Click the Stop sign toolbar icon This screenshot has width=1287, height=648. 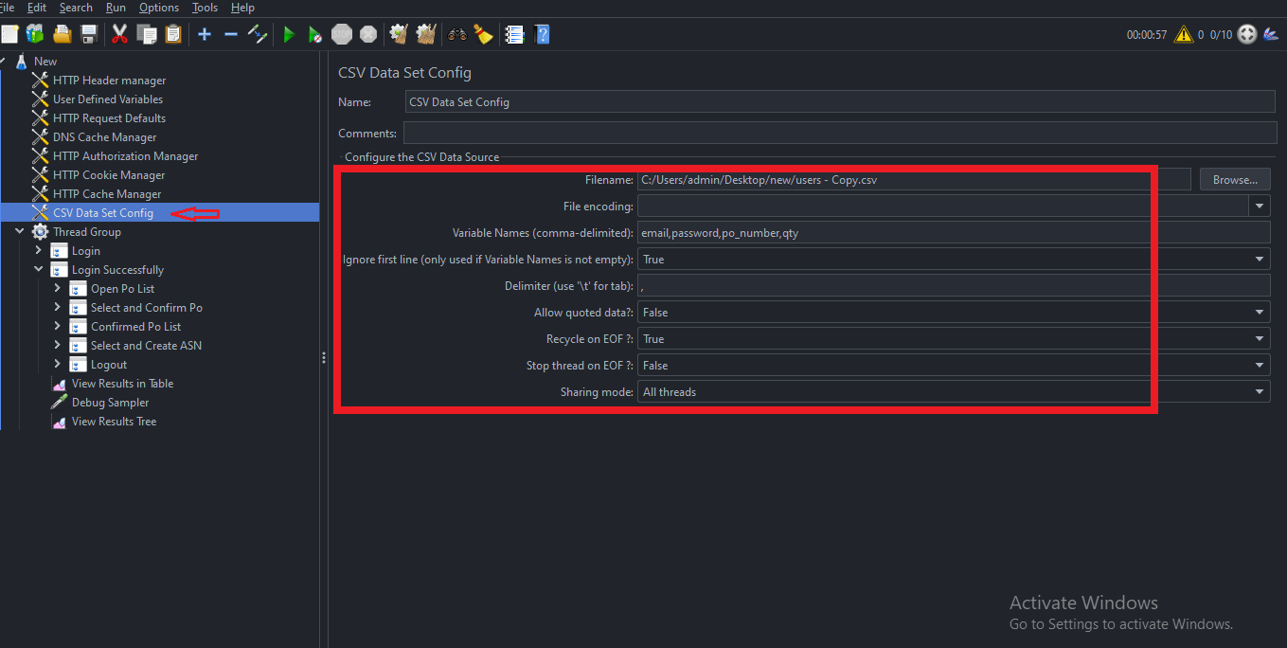(342, 35)
